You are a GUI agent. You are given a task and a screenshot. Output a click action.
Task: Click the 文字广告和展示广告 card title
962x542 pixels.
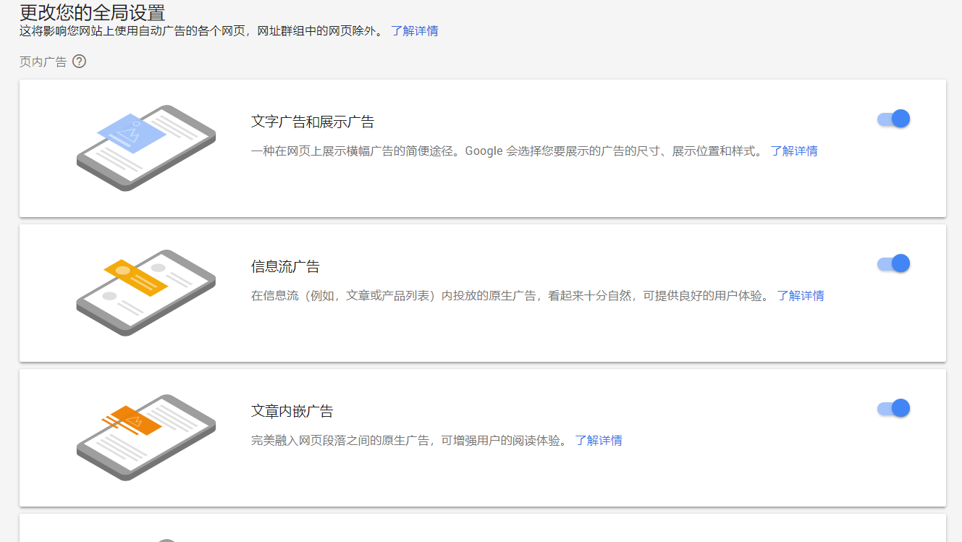point(312,122)
